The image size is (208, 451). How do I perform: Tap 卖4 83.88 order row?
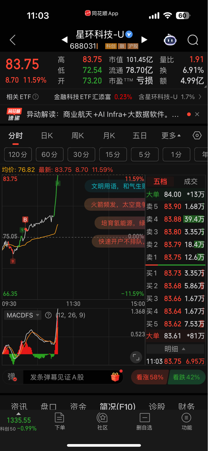click(x=175, y=219)
